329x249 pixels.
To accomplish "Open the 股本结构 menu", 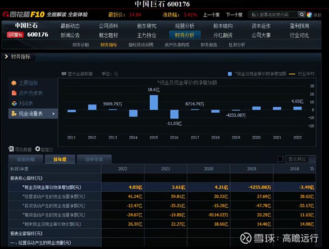I will [x=223, y=26].
